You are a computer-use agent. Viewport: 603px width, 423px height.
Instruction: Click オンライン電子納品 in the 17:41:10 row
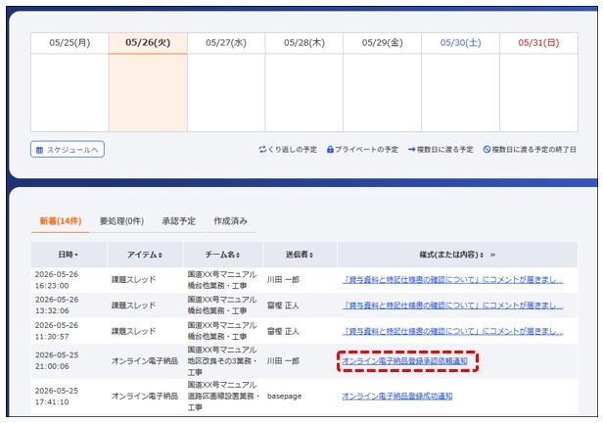point(145,397)
